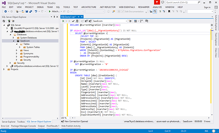
Task: Click the Refresh icon in SQL Server Object Explorer
Action: 4,21
